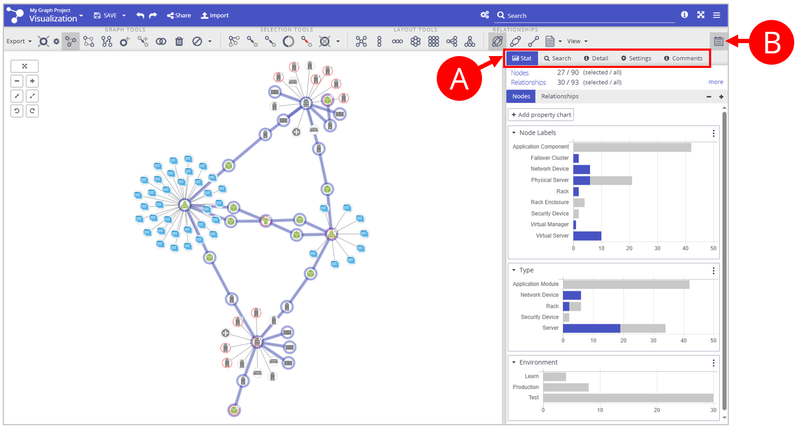Click the trash can delete icon
Viewport: 798px width, 428px height.
(179, 42)
